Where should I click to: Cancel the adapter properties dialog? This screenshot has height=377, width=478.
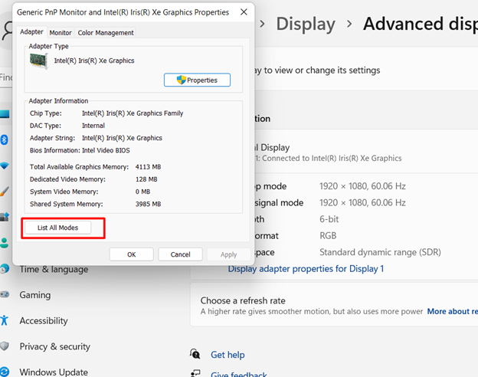point(180,254)
